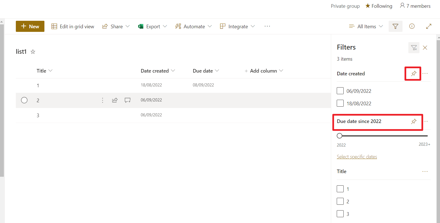
Task: Open more options for Title filter
Action: click(x=425, y=171)
